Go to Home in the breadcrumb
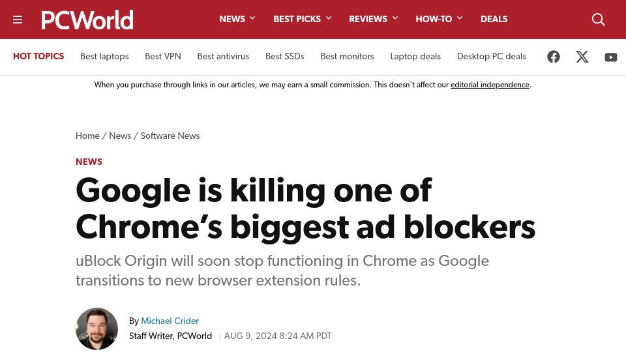 [x=87, y=136]
